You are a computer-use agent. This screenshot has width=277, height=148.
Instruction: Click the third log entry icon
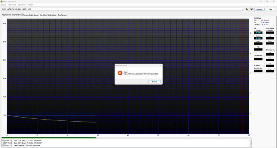click(3, 145)
